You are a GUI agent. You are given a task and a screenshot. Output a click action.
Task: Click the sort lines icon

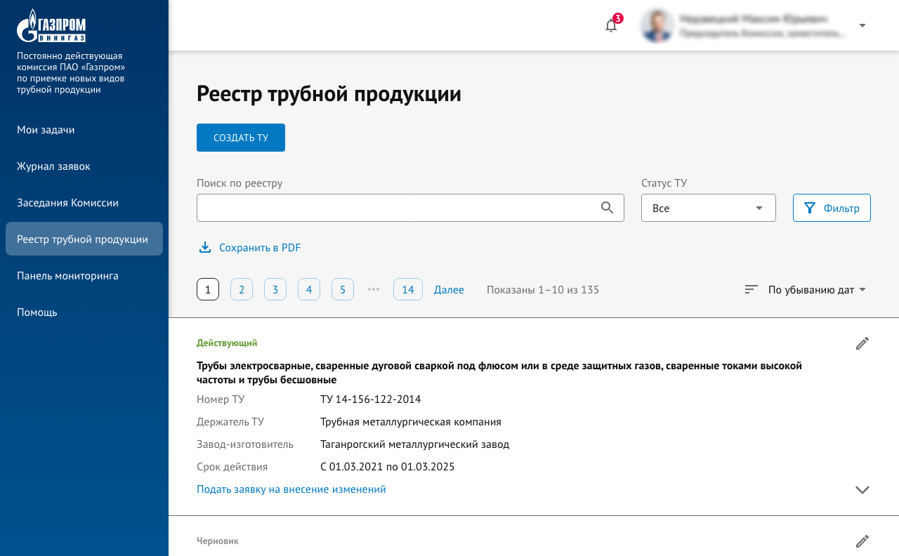[752, 289]
